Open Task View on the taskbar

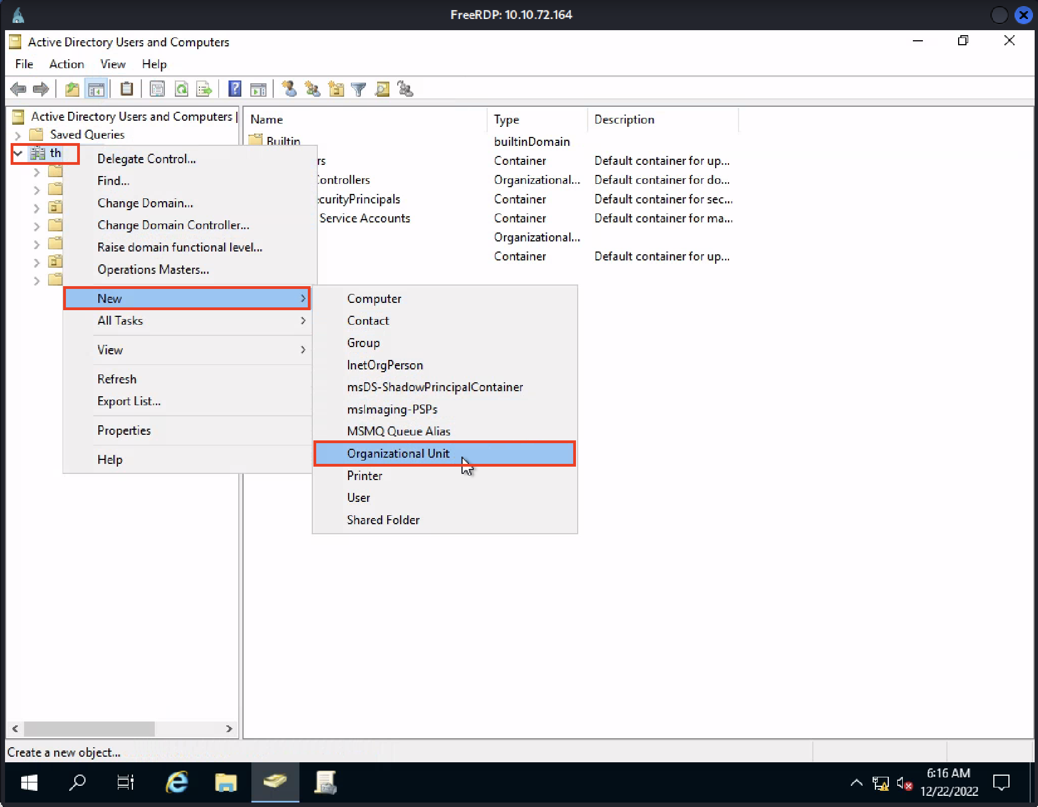pyautogui.click(x=126, y=782)
